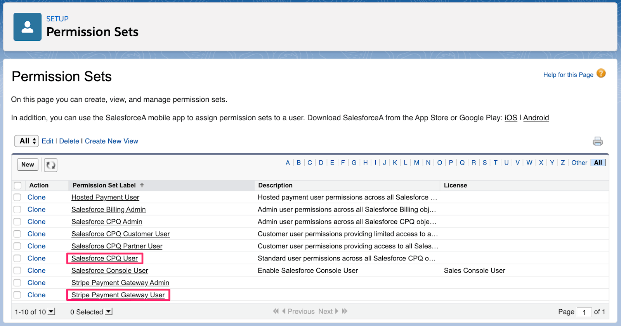
Task: Toggle the select-all checkbox in header
Action: tap(18, 186)
